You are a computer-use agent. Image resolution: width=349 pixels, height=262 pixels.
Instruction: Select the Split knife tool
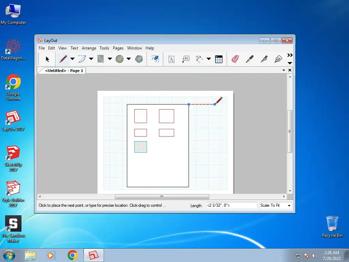pos(264,59)
